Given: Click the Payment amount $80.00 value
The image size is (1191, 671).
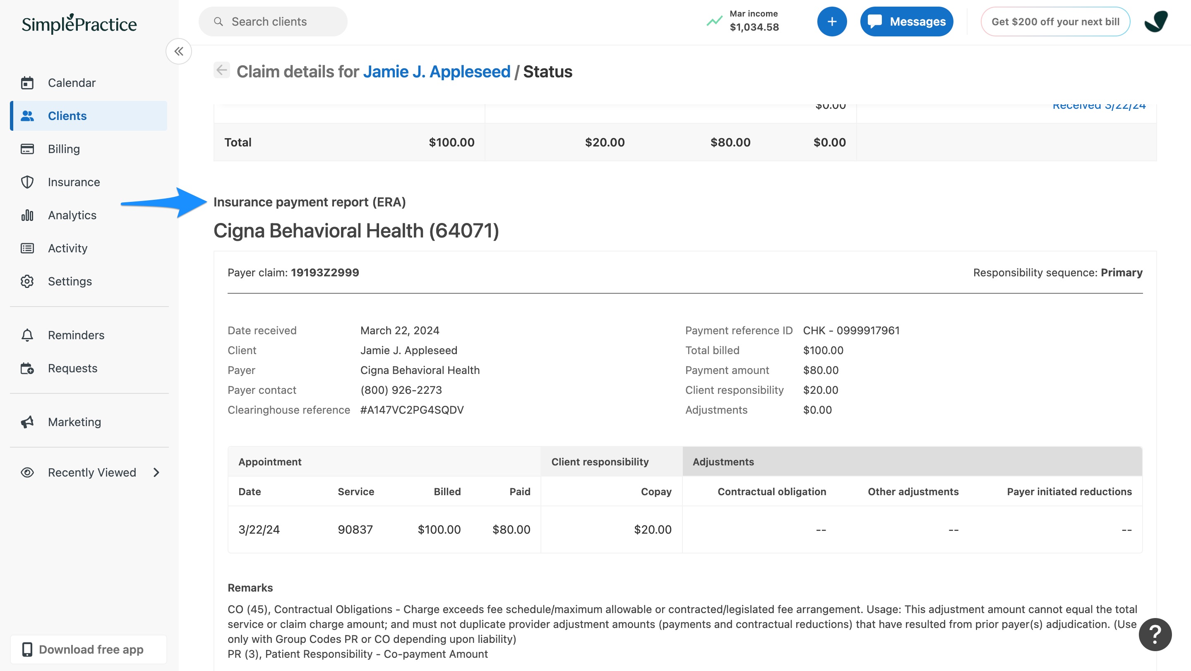Looking at the screenshot, I should [x=821, y=370].
